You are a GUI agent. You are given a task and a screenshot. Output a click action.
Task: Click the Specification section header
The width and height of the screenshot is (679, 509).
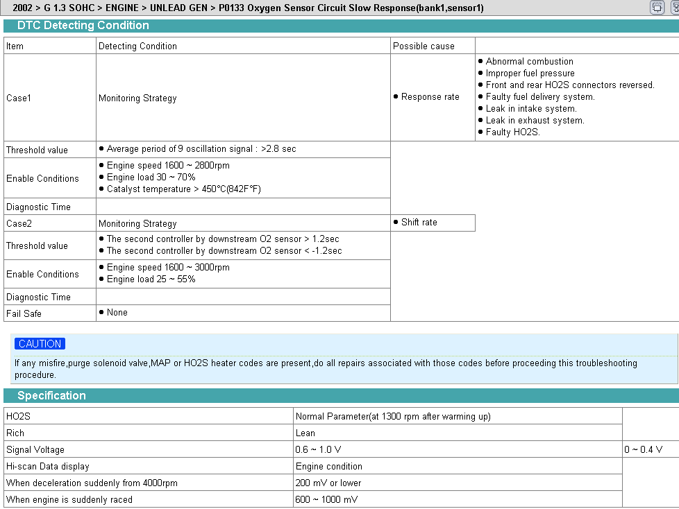[x=51, y=396]
